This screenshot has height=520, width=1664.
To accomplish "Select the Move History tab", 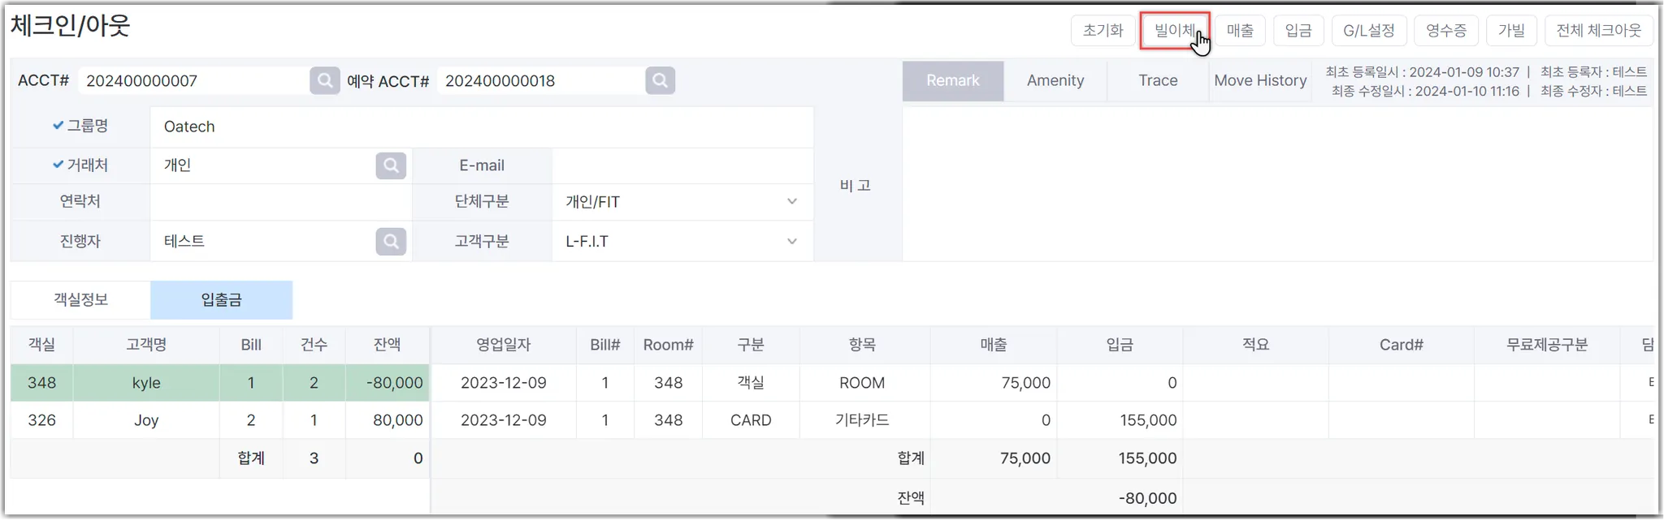I will 1260,80.
